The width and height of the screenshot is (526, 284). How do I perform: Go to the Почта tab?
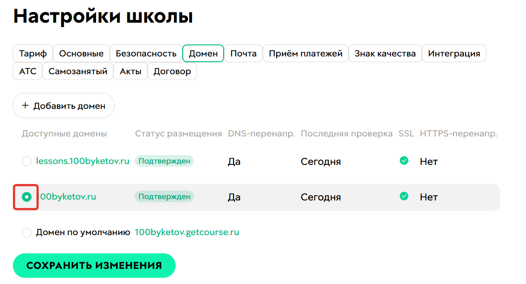pyautogui.click(x=243, y=53)
